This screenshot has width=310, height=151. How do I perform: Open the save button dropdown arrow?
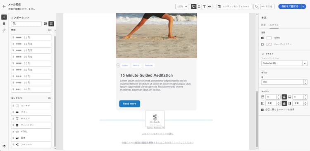click(x=303, y=6)
